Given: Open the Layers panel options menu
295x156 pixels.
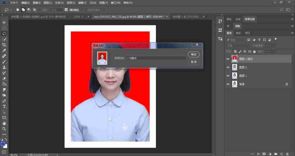Looking at the screenshot, I should pos(292,33).
